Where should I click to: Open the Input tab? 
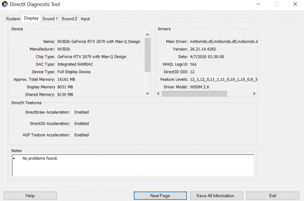[x=85, y=19]
